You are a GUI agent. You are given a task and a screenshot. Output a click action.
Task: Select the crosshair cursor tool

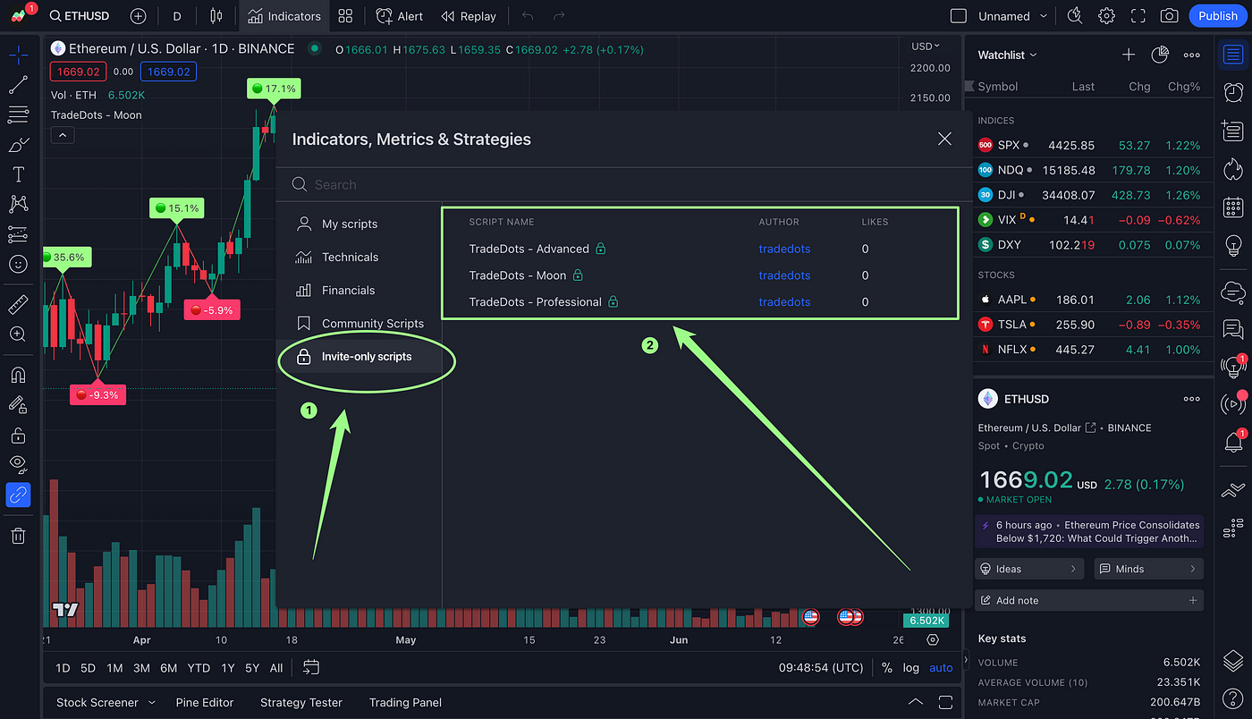coord(18,55)
